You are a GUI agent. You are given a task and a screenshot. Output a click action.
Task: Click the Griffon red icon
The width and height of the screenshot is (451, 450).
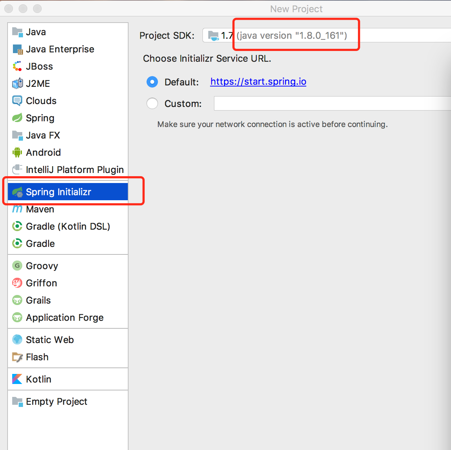click(x=17, y=283)
